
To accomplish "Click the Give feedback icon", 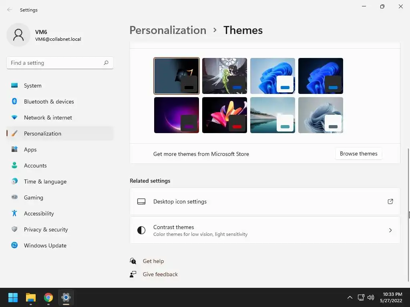I will 133,274.
